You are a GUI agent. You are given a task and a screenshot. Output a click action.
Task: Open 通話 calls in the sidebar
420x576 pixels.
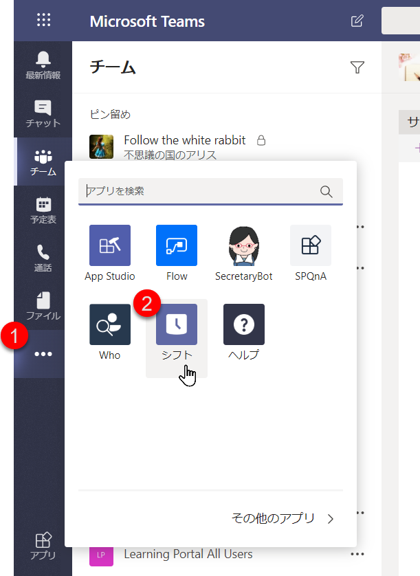pyautogui.click(x=43, y=258)
